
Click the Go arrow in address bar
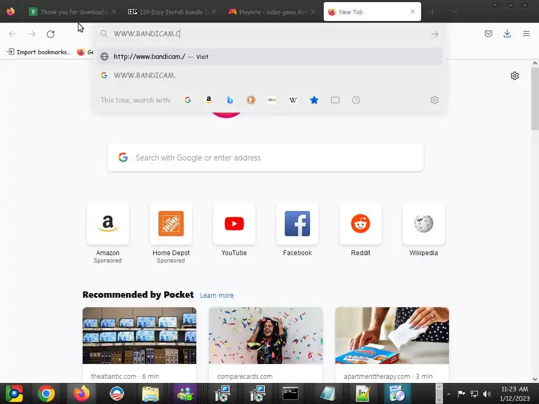[434, 34]
